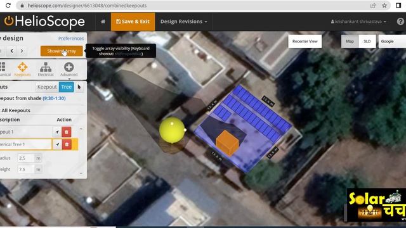This screenshot has width=406, height=228.
Task: Click the Save & Exit button
Action: [x=133, y=22]
